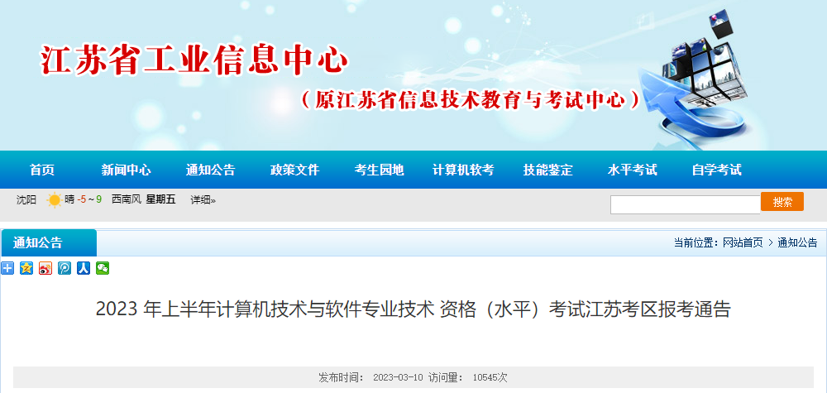This screenshot has height=393, width=827.
Task: Open 水平考试 navigation item
Action: tap(633, 170)
